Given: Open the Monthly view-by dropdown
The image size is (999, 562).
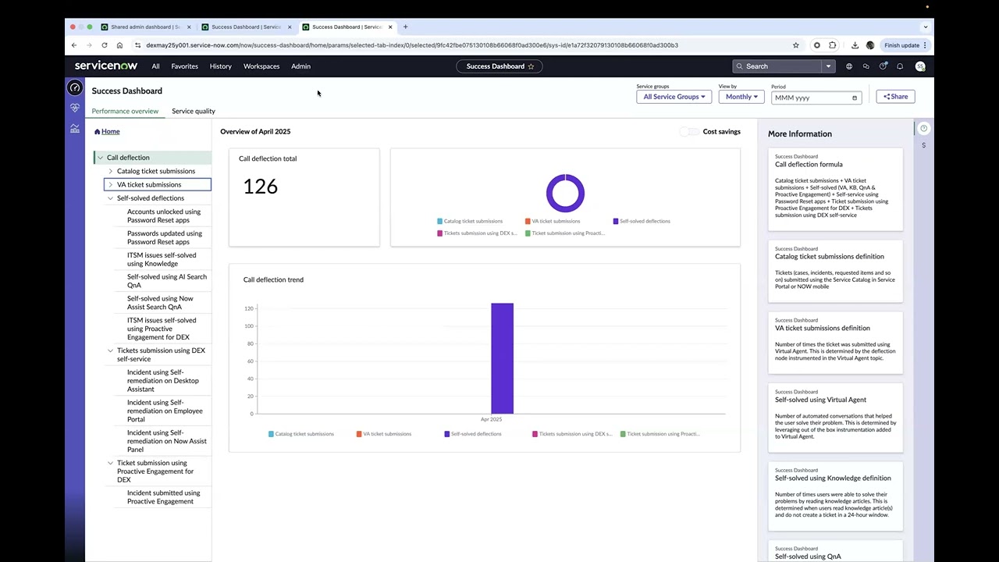Looking at the screenshot, I should coord(741,97).
